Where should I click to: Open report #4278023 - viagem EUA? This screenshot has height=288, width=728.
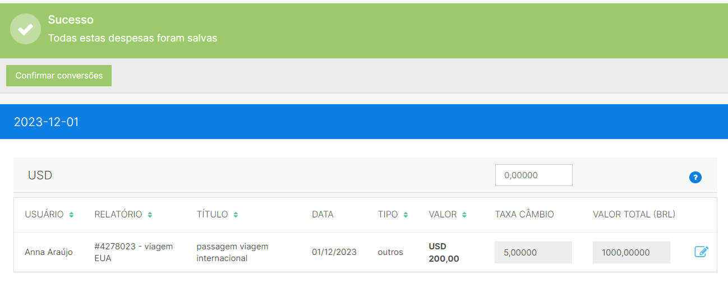(133, 252)
